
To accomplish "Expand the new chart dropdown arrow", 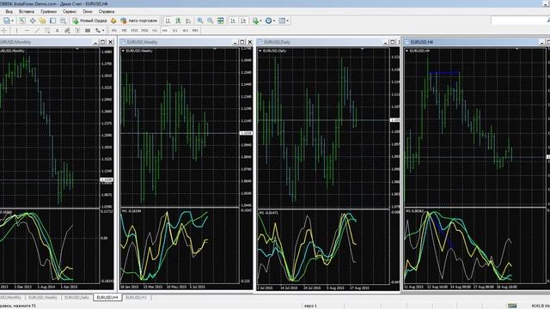I will 12,21.
